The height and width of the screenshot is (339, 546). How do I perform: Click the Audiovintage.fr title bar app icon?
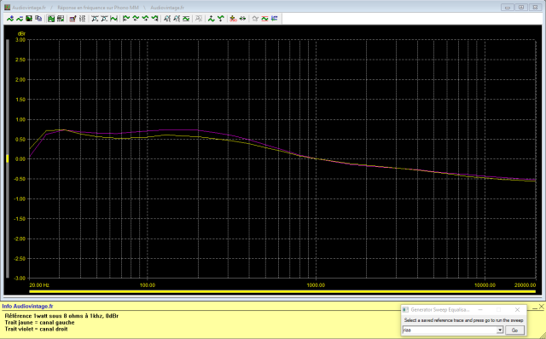pyautogui.click(x=7, y=7)
